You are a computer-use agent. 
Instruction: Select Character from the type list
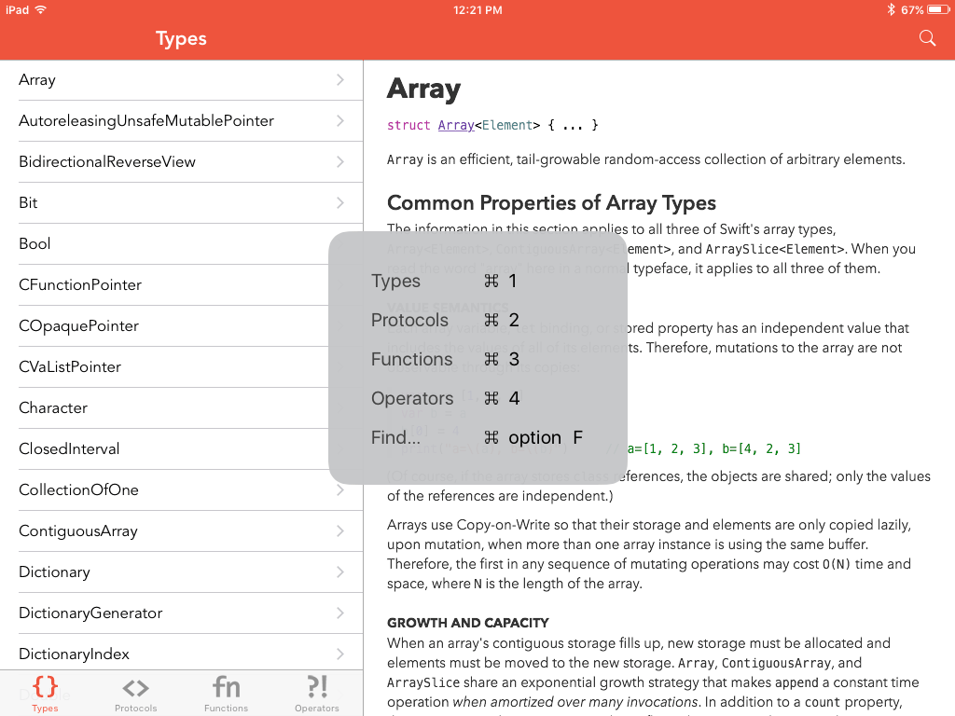click(x=53, y=407)
